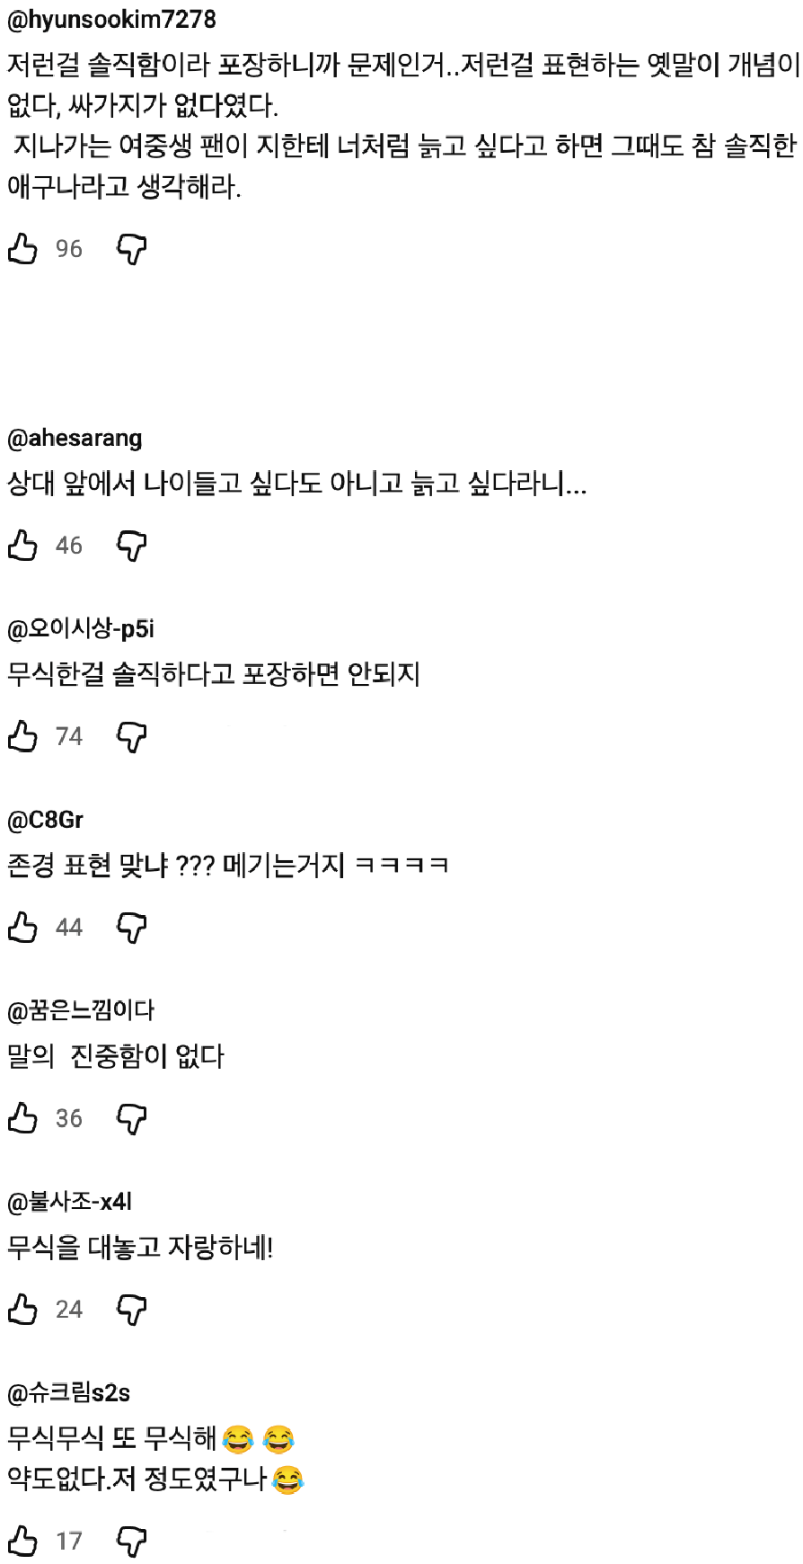803x1564 pixels.
Task: Like the comment by @오이시상-p5i
Action: tap(22, 736)
